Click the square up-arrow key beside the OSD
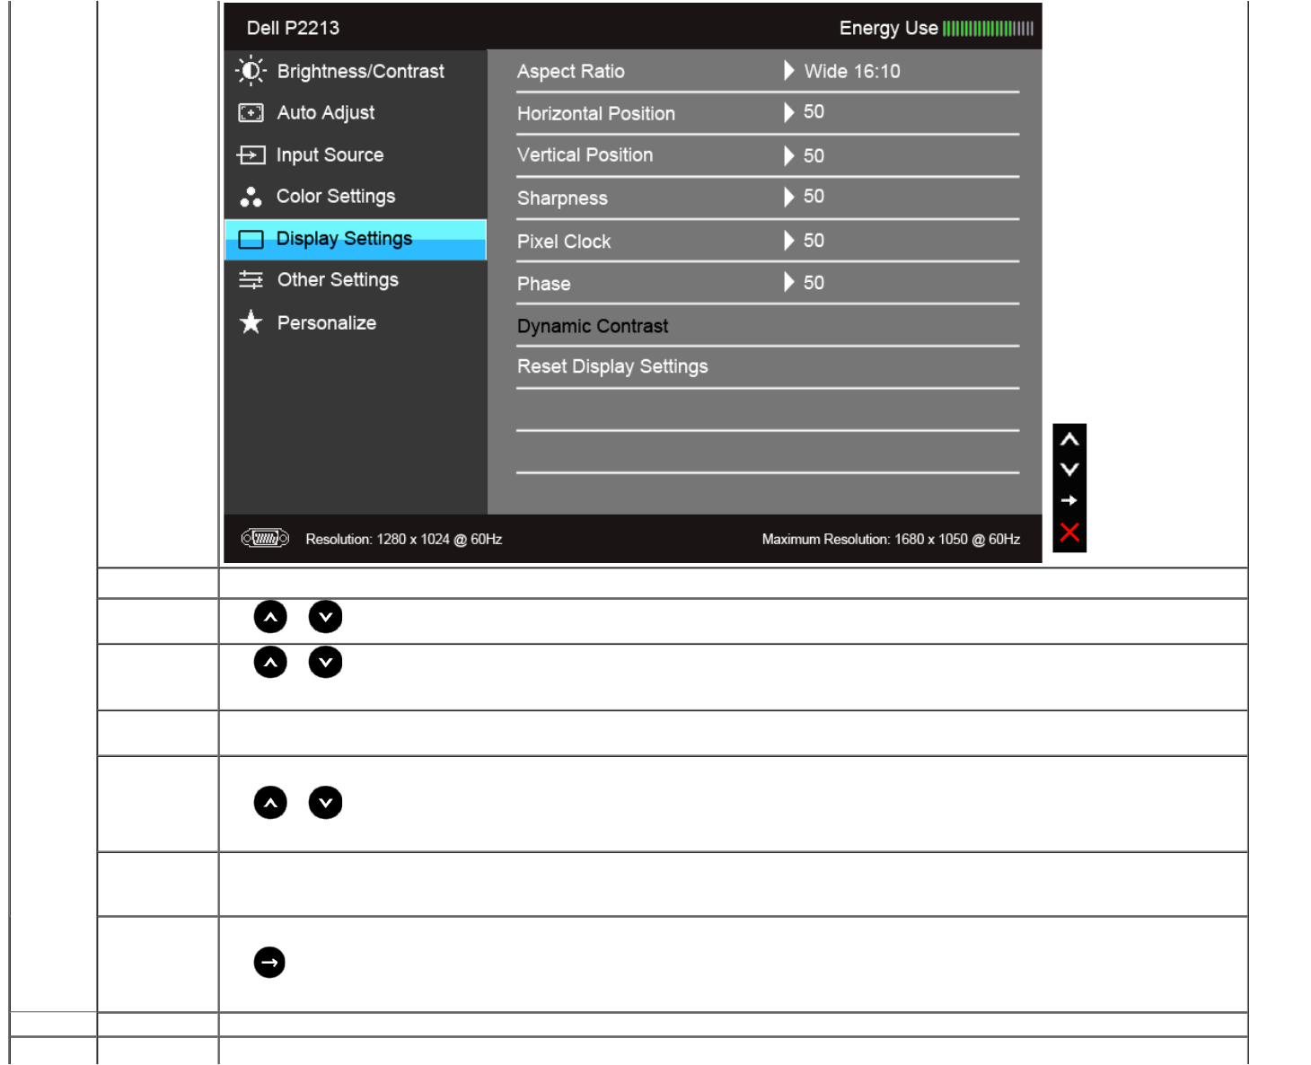1311x1065 pixels. point(1069,439)
